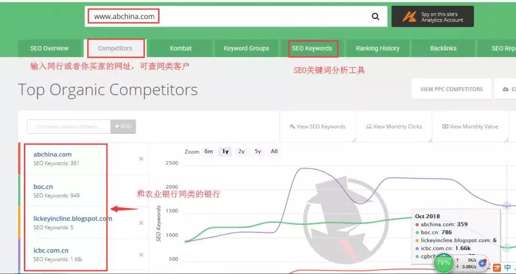The image size is (516, 274).
Task: Click the 'SEO Keywords: 5' text under lickeyincline
Action: pyautogui.click(x=54, y=227)
